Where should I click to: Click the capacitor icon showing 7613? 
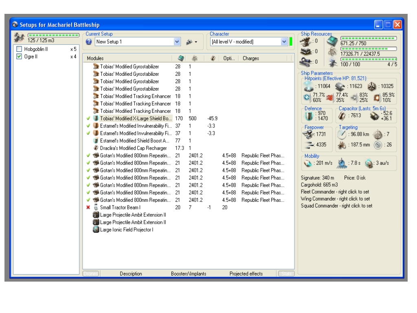pos(342,116)
